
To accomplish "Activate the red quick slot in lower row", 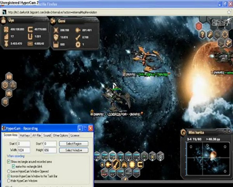I will [x=105, y=173].
